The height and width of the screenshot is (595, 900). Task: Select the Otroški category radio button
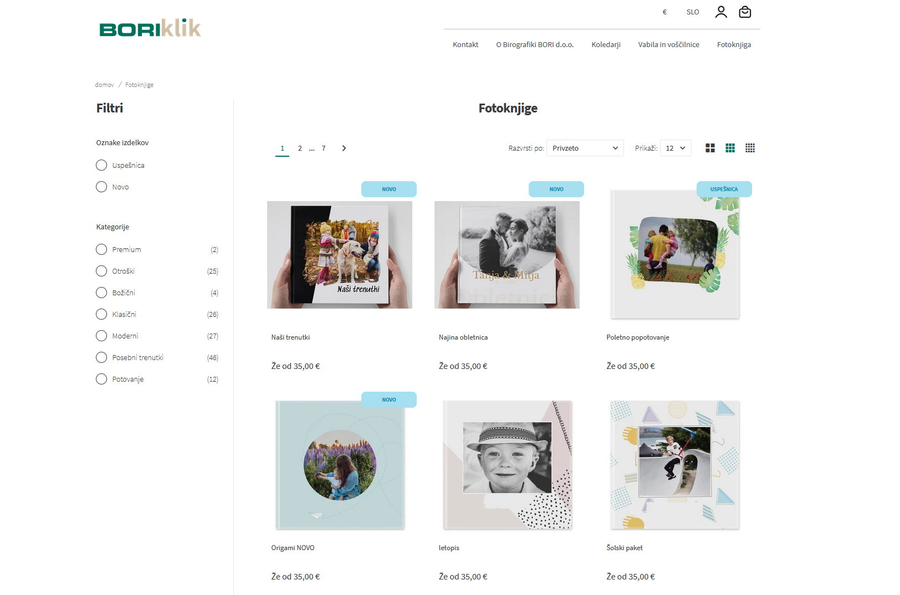coord(101,271)
